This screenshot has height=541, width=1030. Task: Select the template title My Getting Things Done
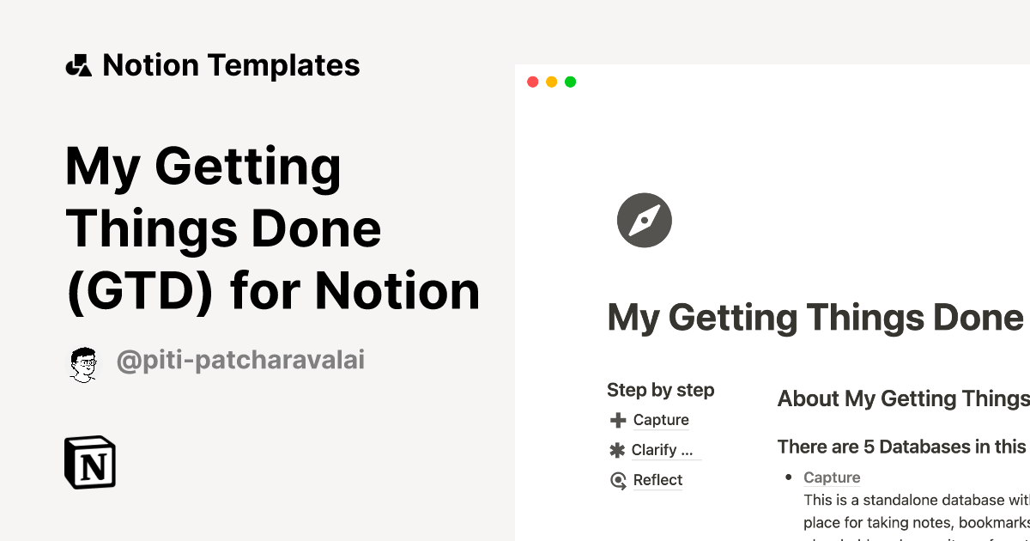tap(272, 228)
